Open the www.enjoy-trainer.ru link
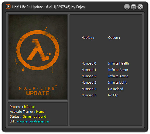Image resolution: width=150 pixels, height=134 pixels. 33,121
